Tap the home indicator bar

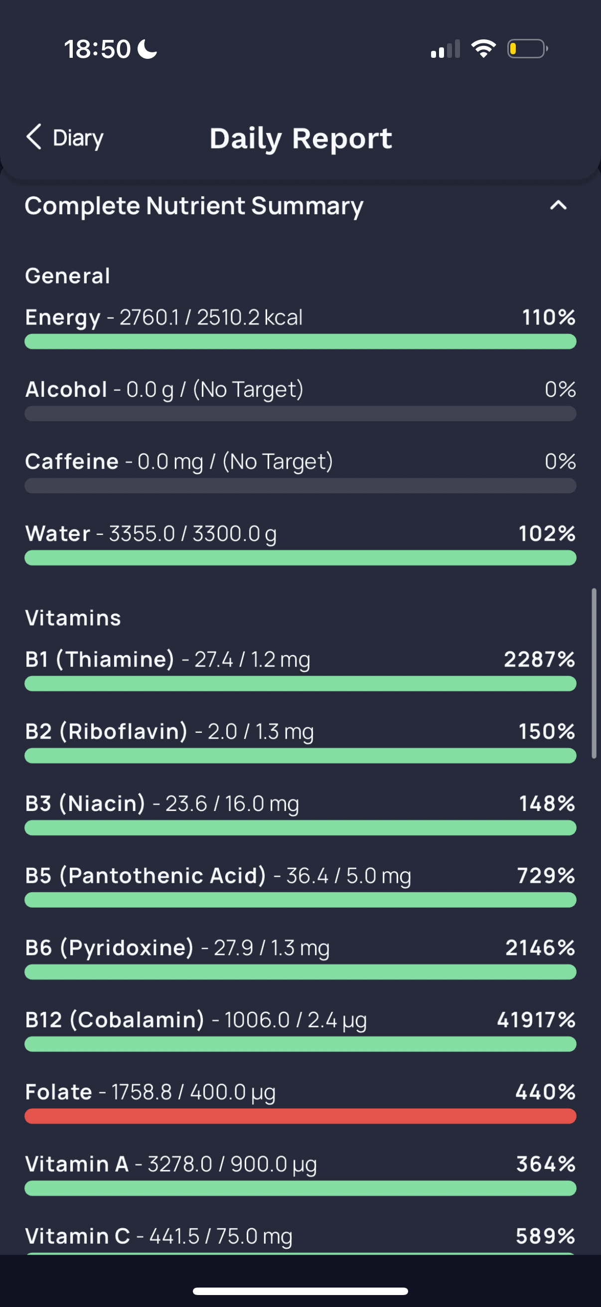click(300, 1291)
